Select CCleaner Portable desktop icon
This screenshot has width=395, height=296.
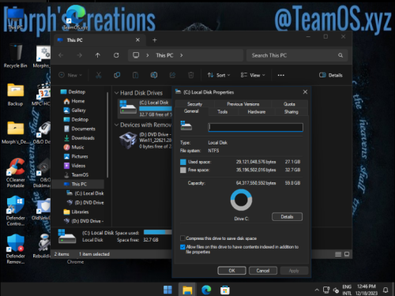pos(15,173)
